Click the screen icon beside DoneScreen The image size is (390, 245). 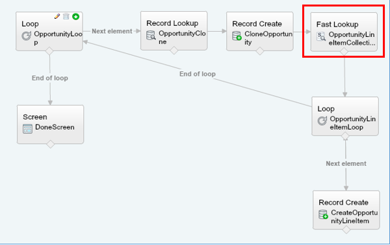click(27, 129)
